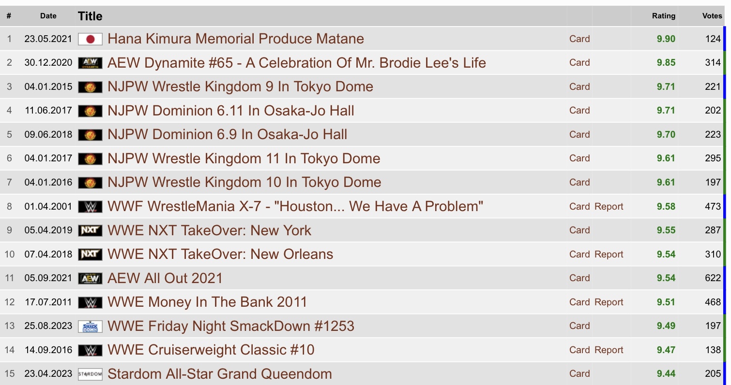Click the Title column header
Image resolution: width=731 pixels, height=385 pixels.
[x=90, y=16]
